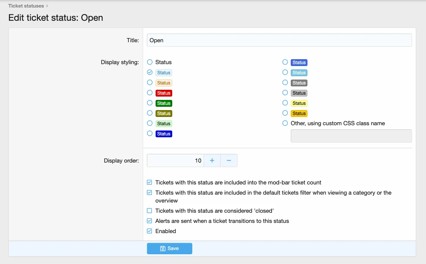The height and width of the screenshot is (264, 426).
Task: Click the plus icon to increase display order
Action: [x=212, y=161]
